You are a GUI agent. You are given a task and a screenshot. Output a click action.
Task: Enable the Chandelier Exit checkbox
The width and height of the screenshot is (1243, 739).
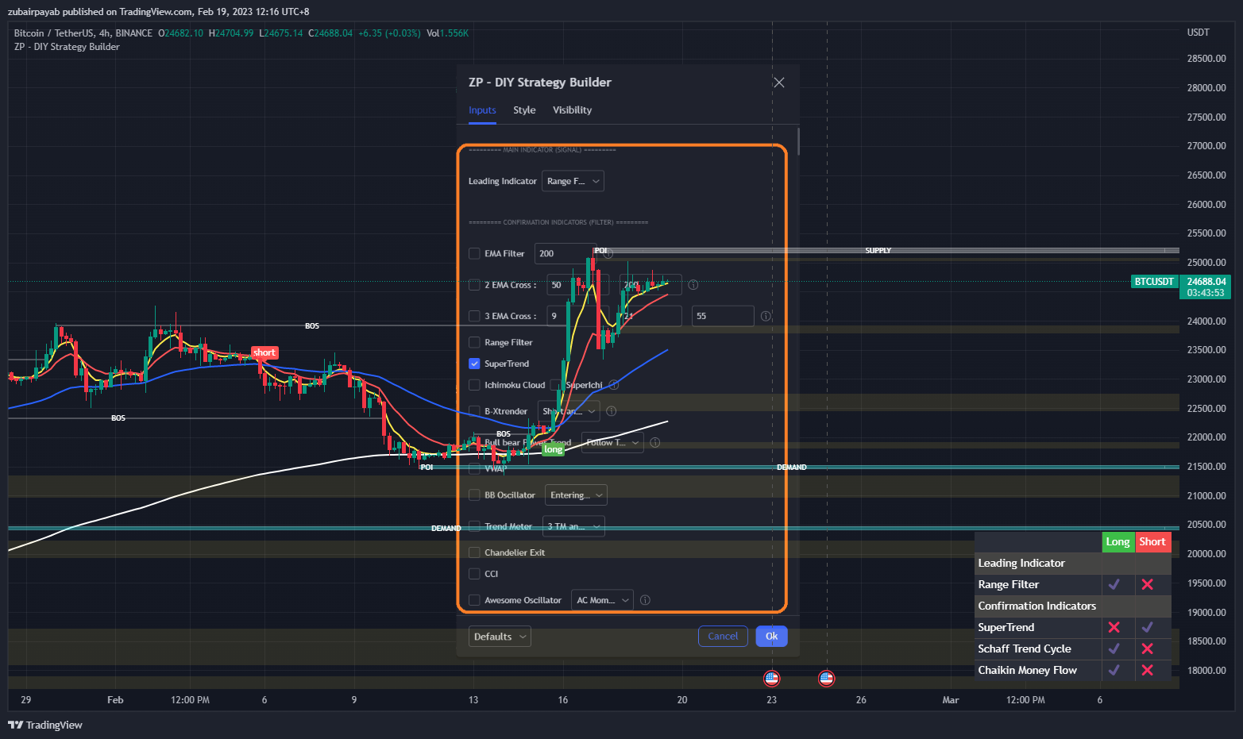coord(474,552)
